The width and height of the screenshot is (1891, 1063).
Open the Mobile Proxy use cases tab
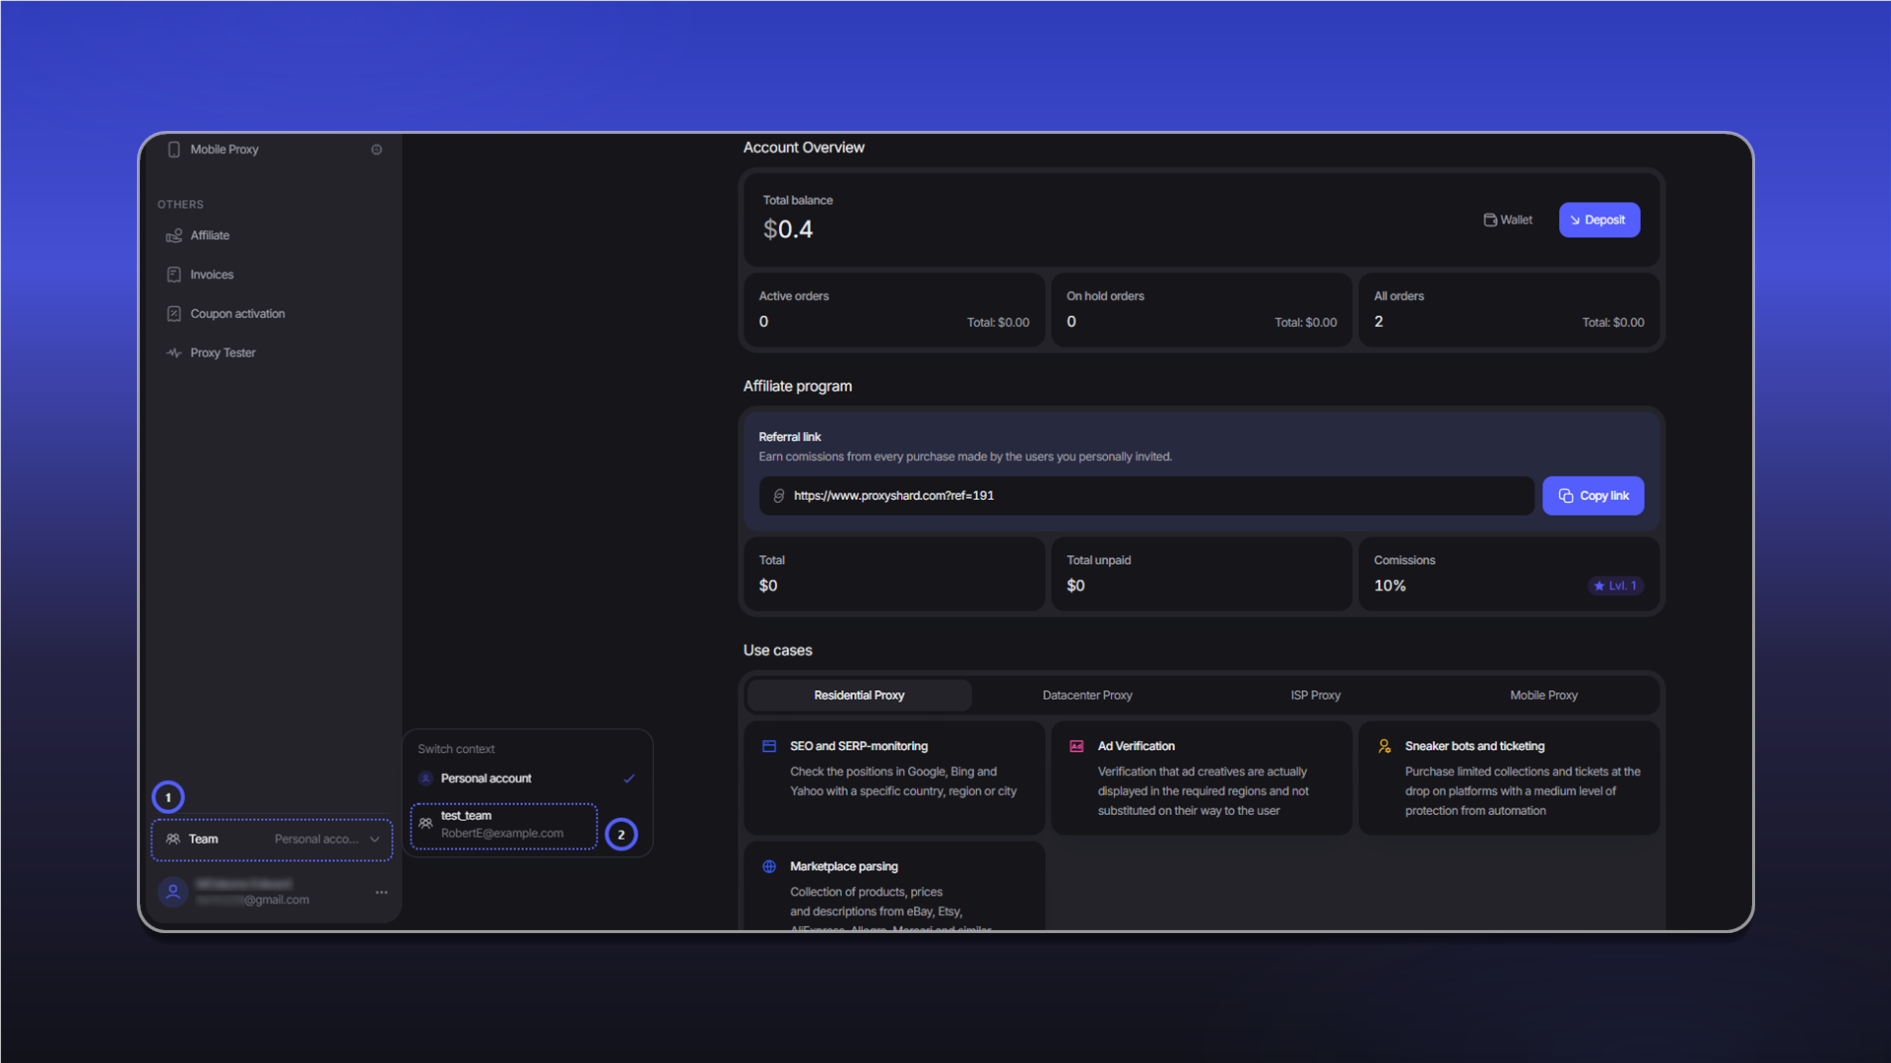[1543, 696]
